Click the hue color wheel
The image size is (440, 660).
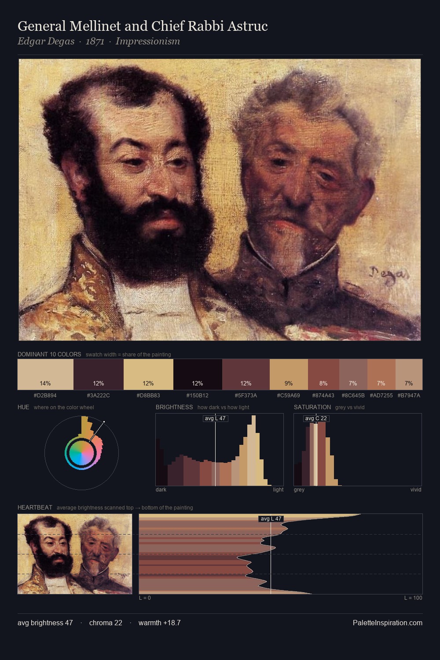81,452
